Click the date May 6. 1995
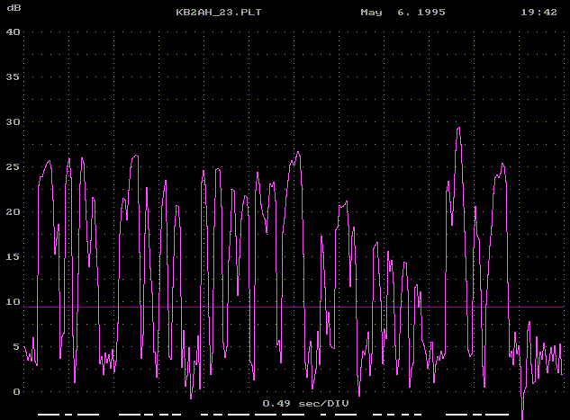 (x=403, y=13)
